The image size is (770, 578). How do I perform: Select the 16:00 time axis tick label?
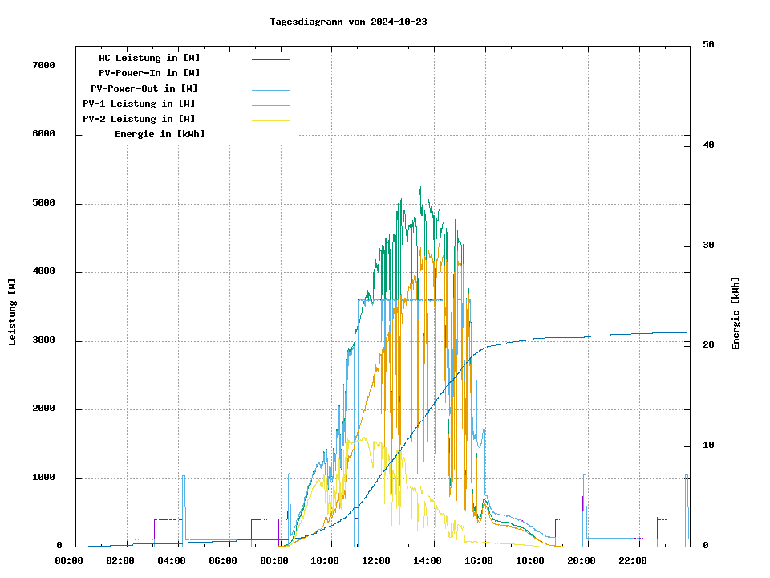479,560
